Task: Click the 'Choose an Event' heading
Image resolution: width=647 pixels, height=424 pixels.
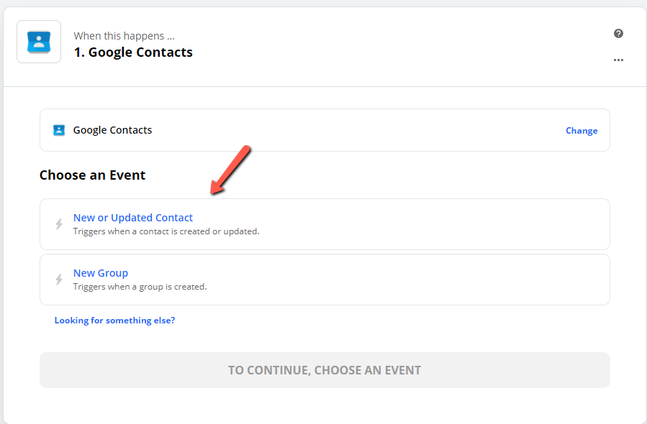Action: click(x=92, y=175)
